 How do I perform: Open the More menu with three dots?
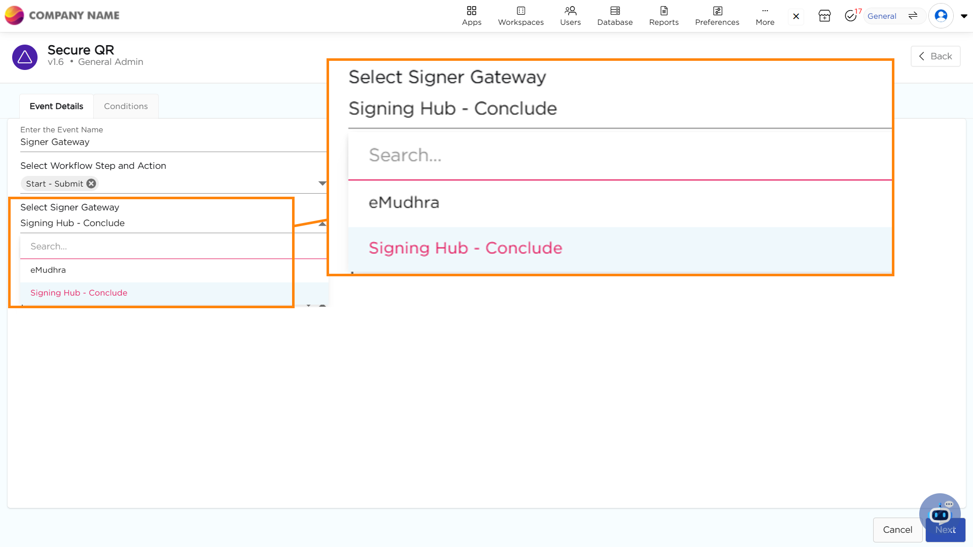pyautogui.click(x=765, y=16)
